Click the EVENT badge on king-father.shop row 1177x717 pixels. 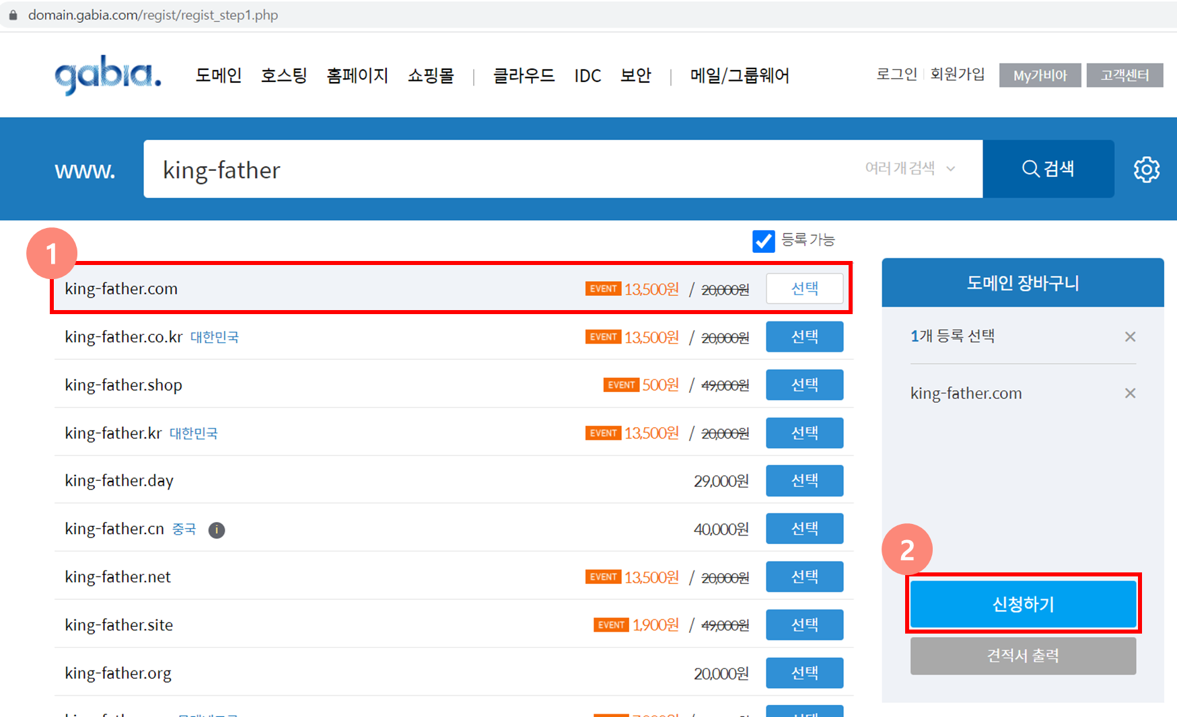(621, 385)
